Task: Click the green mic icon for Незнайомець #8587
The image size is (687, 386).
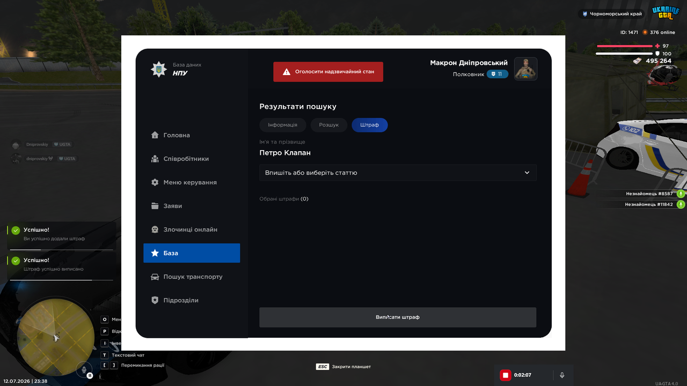Action: point(681,194)
